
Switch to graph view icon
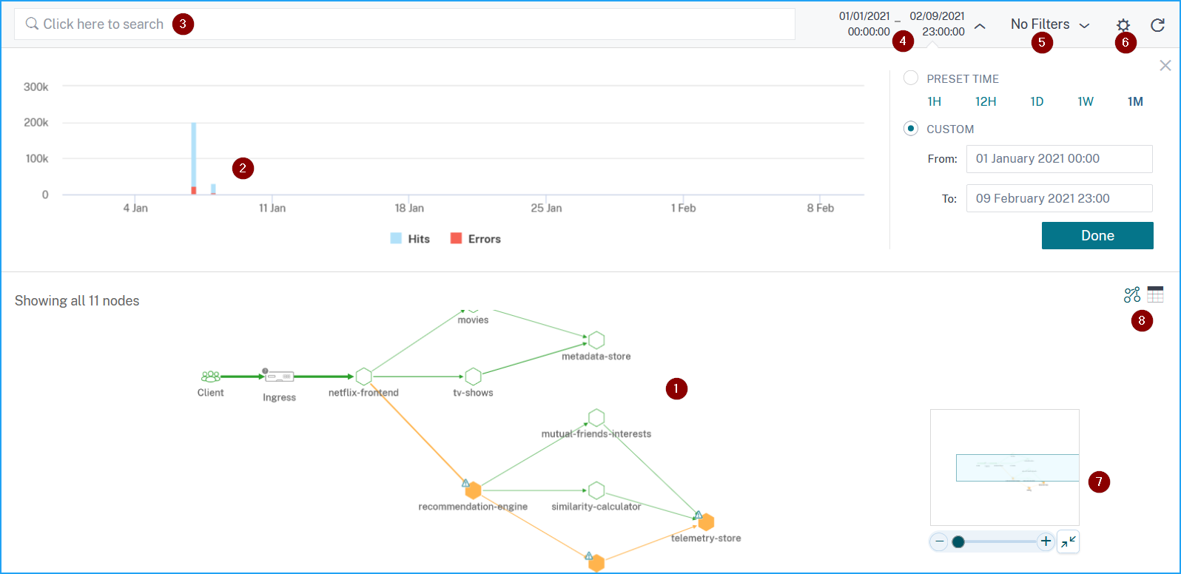pos(1132,295)
